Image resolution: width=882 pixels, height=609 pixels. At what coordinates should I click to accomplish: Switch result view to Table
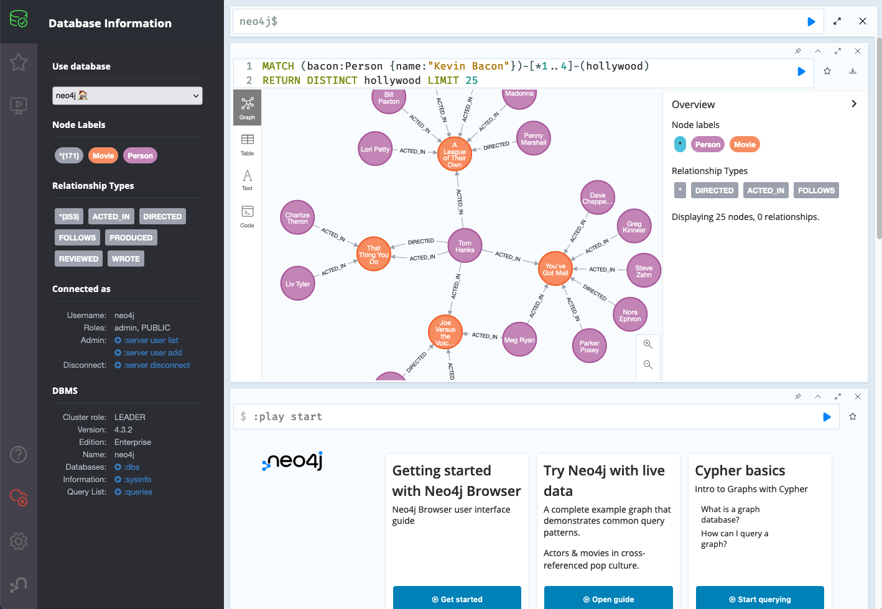248,145
